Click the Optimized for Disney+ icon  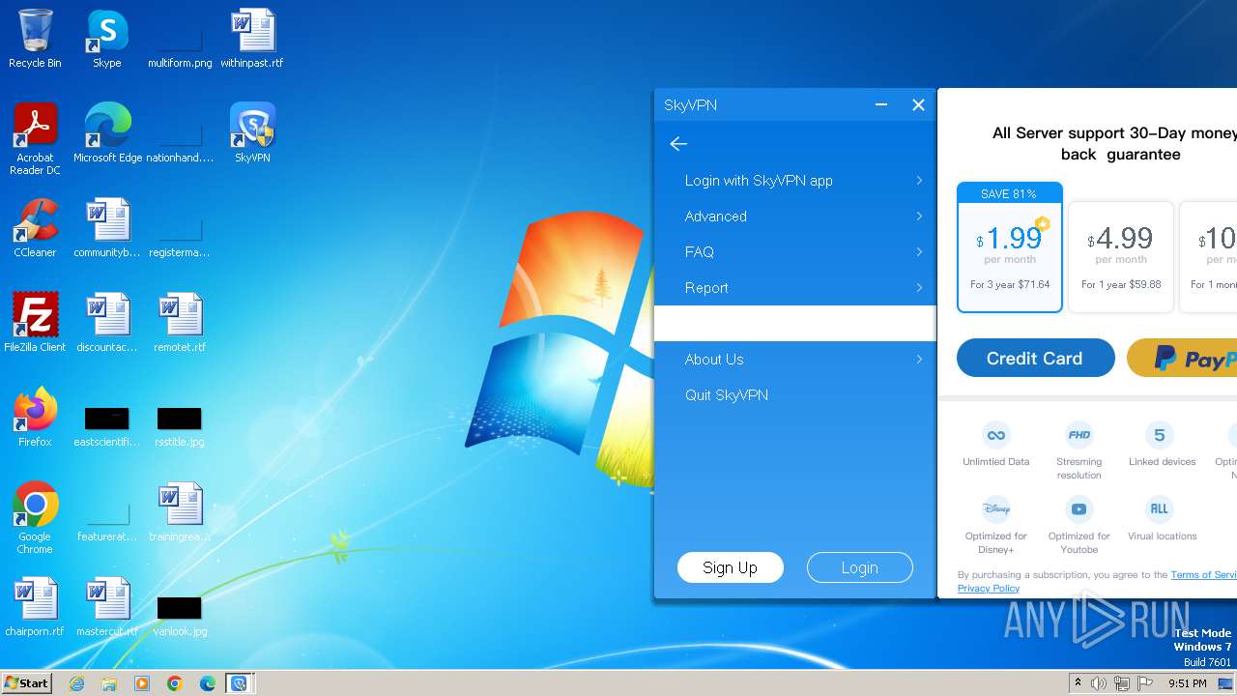pos(995,508)
